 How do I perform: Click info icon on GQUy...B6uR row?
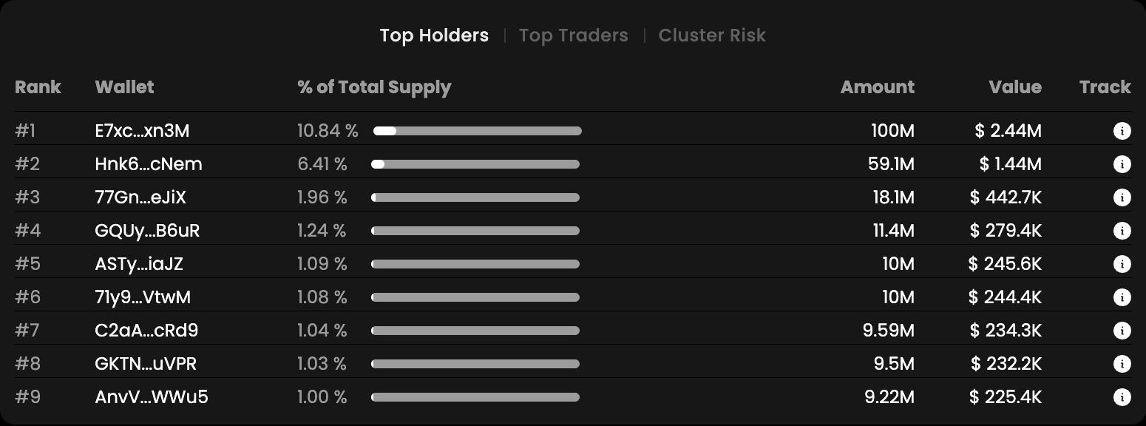tap(1122, 231)
